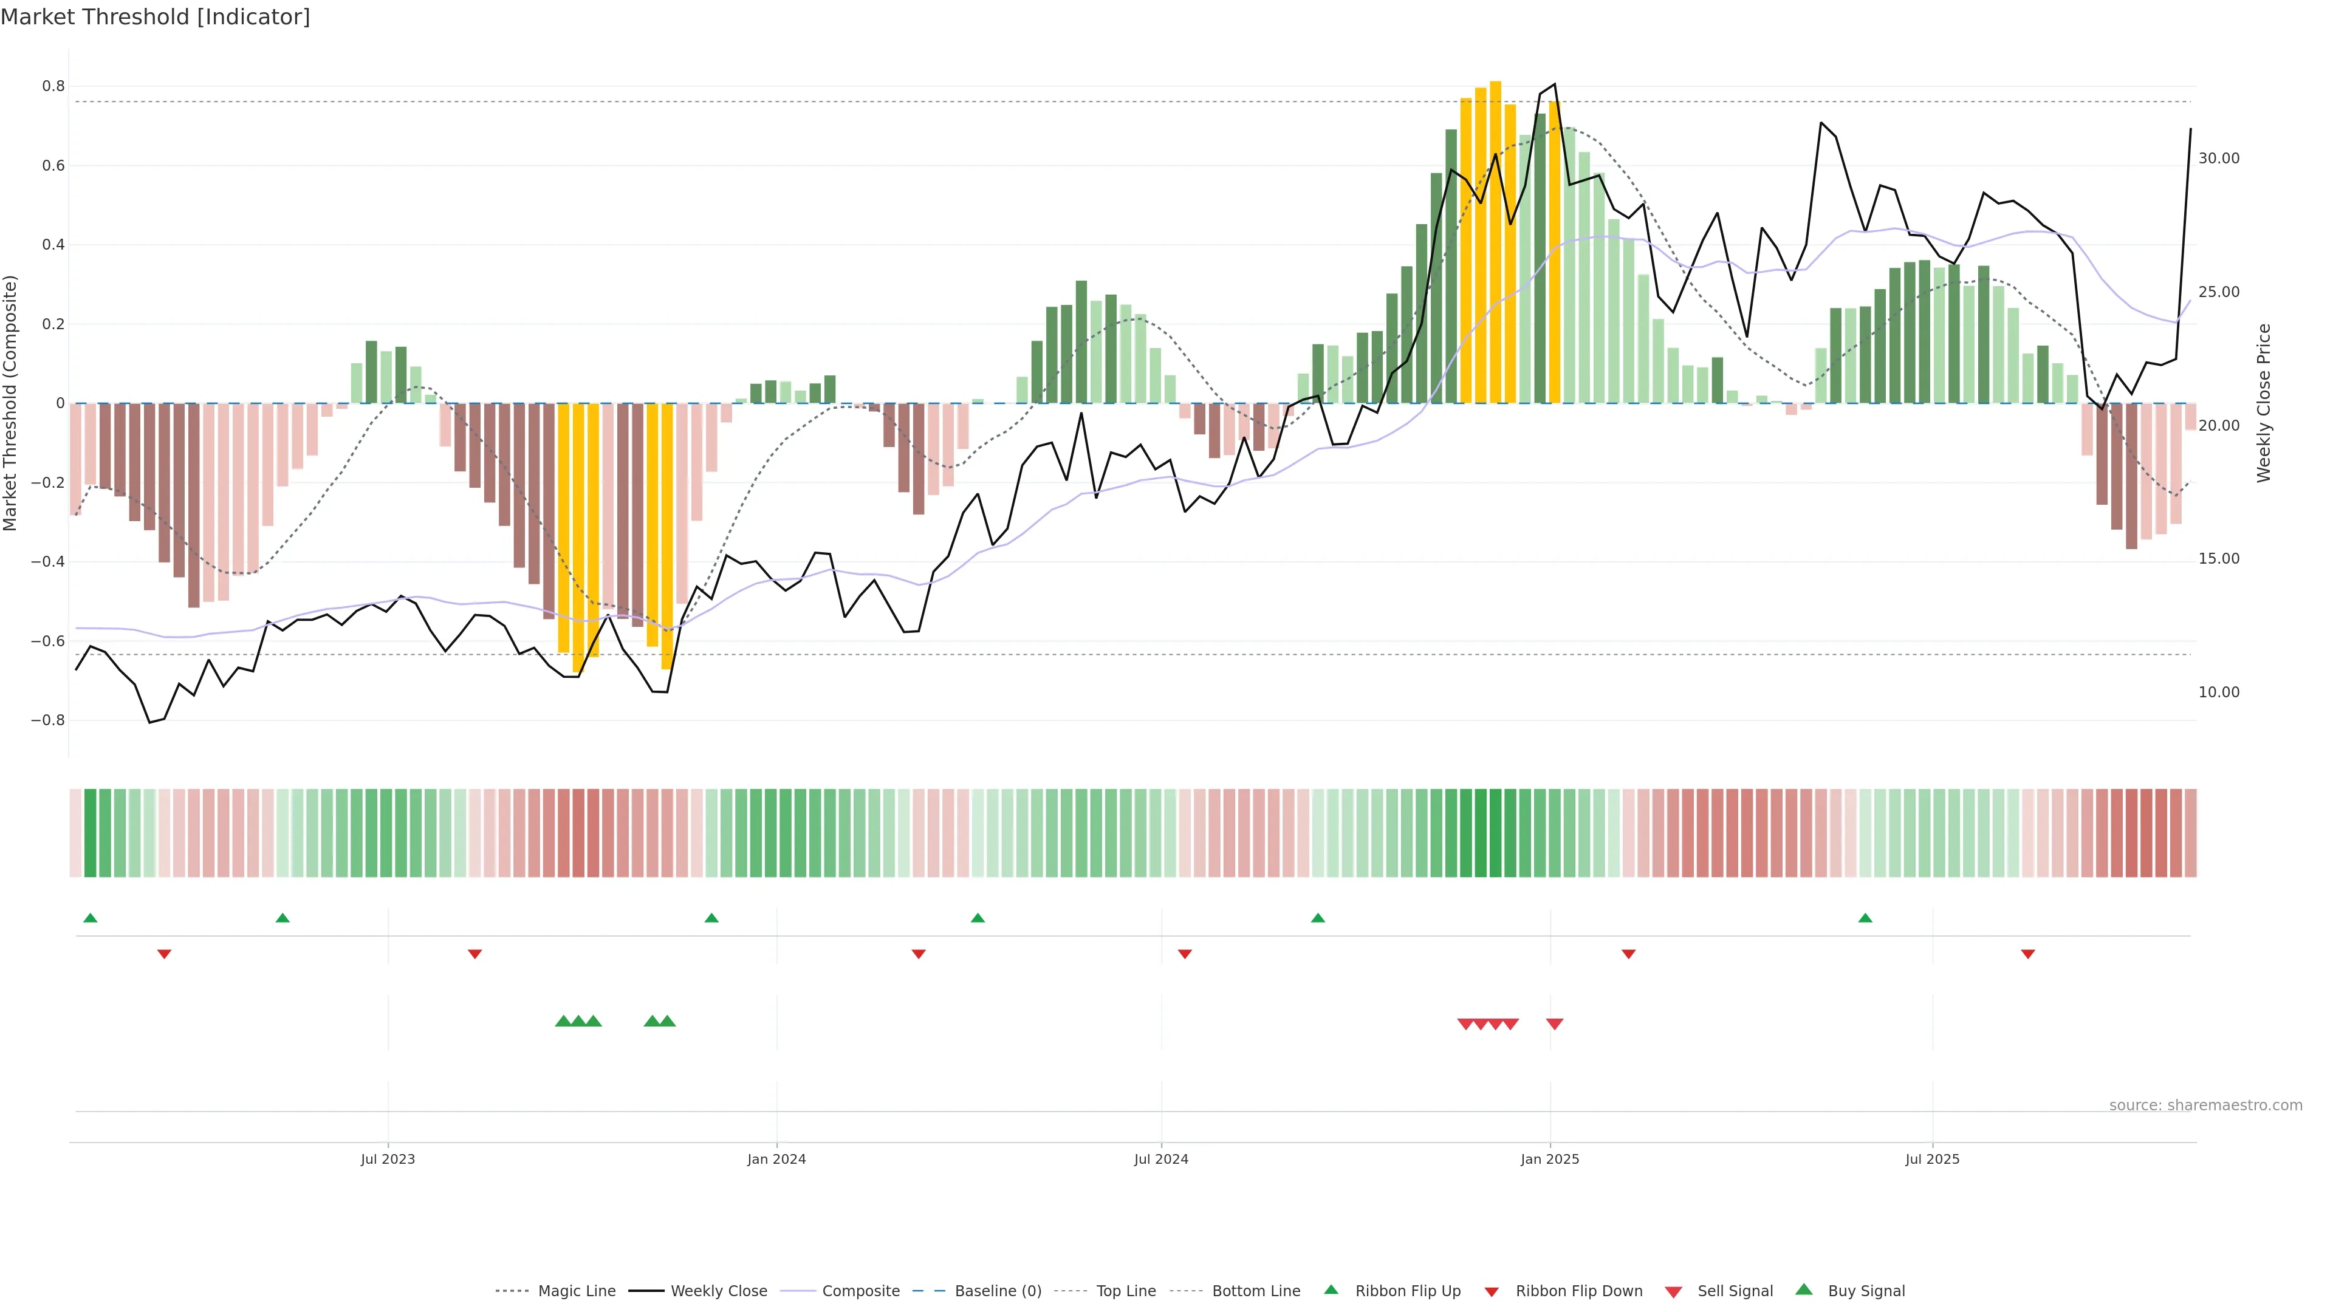This screenshot has width=2333, height=1312.
Task: Click the isolated red Sell Signal marker at Jan 2025
Action: (1554, 1024)
